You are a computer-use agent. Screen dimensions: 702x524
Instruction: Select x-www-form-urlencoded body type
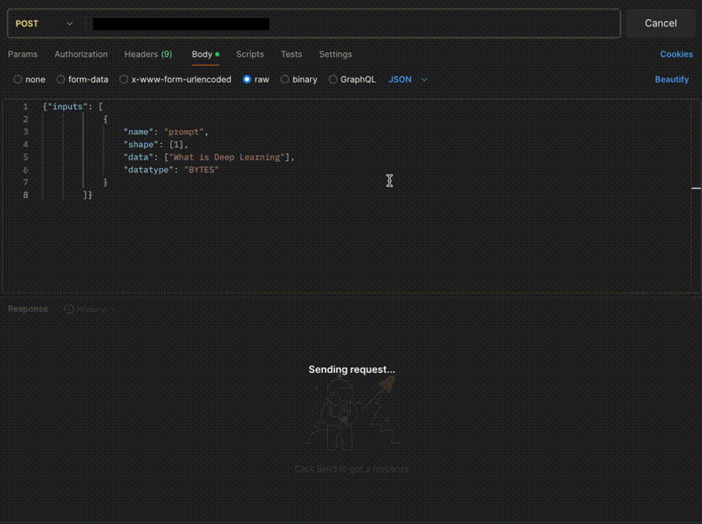coord(175,79)
